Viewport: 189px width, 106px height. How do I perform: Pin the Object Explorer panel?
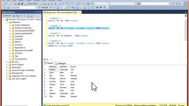click(38, 12)
